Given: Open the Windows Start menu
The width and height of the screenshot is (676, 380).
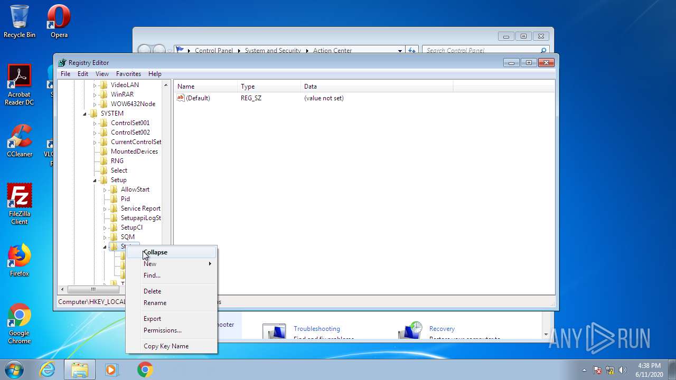Looking at the screenshot, I should coord(14,369).
